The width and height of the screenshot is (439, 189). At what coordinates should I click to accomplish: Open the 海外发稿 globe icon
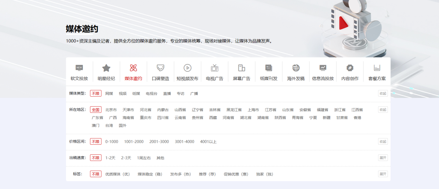(x=296, y=68)
